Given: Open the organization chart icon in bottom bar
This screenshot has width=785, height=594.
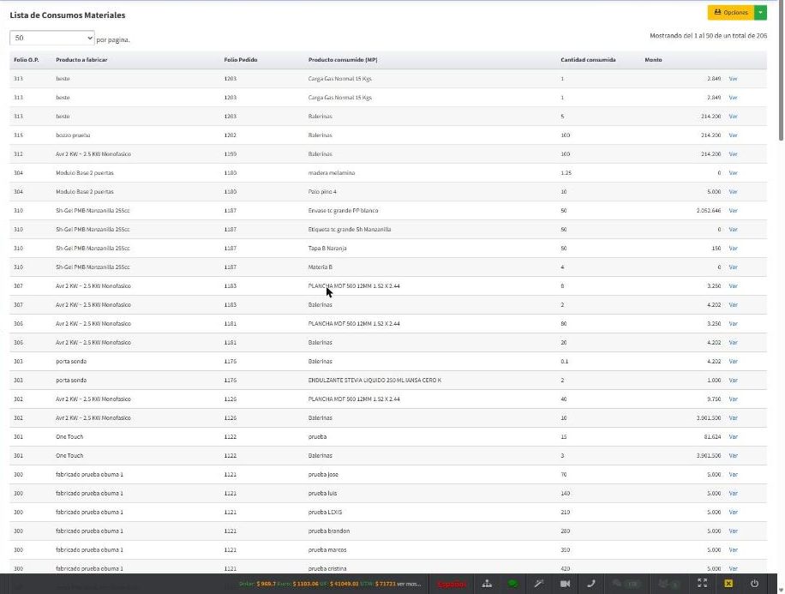Looking at the screenshot, I should [x=487, y=584].
